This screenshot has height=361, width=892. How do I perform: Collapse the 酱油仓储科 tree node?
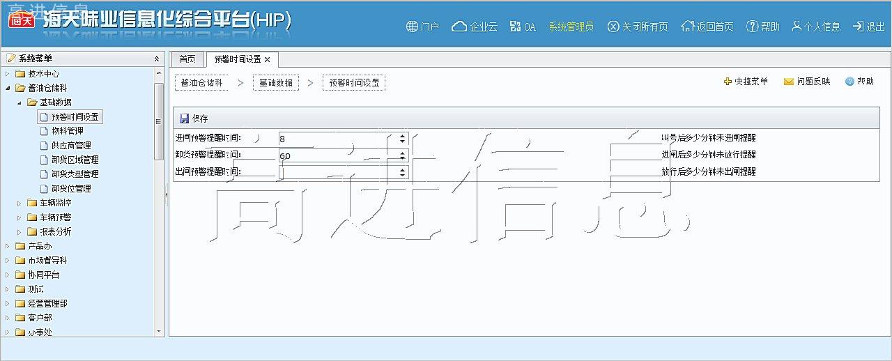click(8, 88)
